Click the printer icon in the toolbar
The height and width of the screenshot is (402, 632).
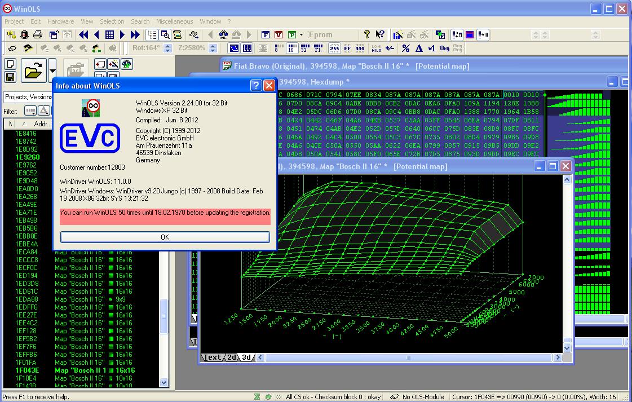pos(37,35)
